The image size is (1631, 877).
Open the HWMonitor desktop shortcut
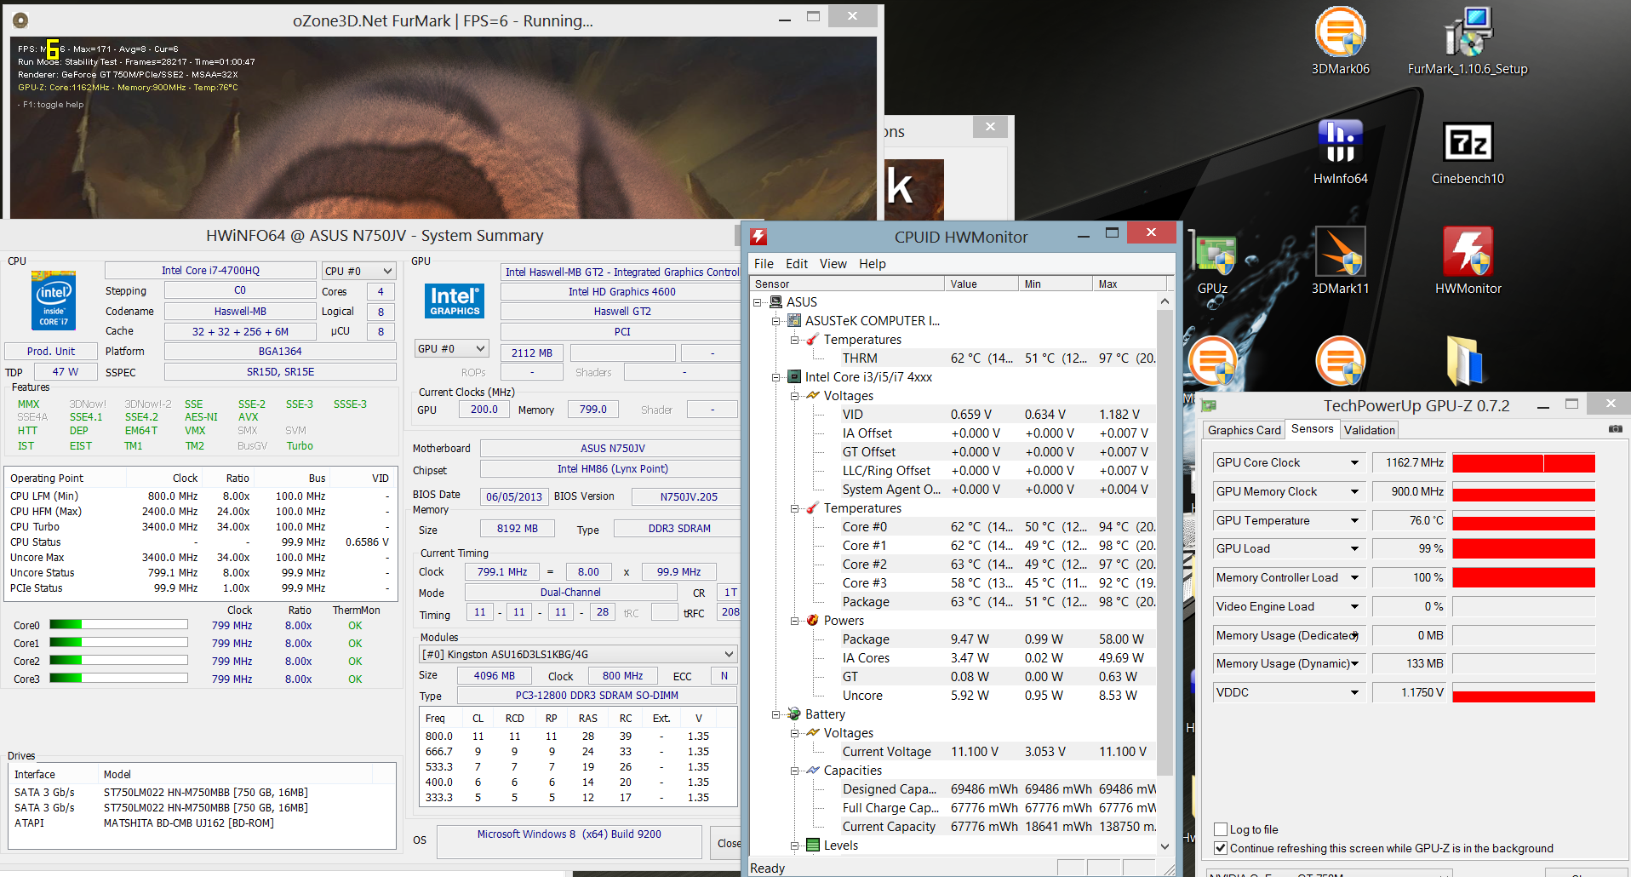[x=1468, y=261]
